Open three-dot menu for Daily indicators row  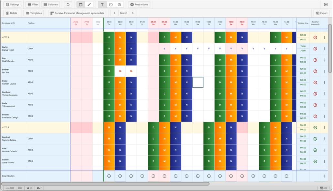[x=324, y=176]
